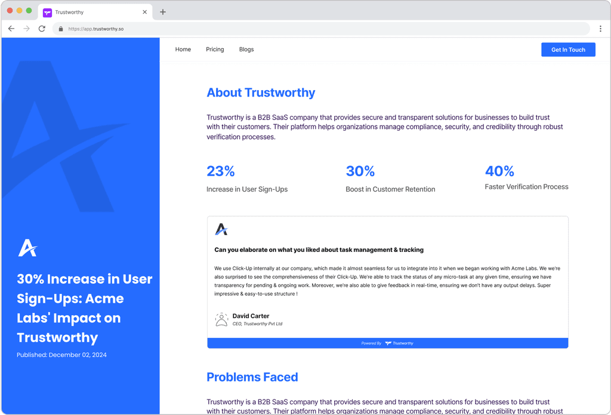Image resolution: width=611 pixels, height=415 pixels.
Task: Select the Trustworthy browser tab
Action: point(95,13)
